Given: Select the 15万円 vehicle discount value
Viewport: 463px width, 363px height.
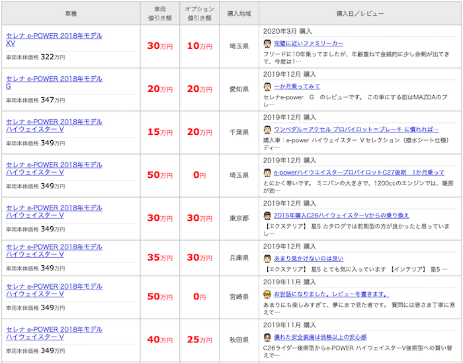Looking at the screenshot, I should pyautogui.click(x=160, y=132).
